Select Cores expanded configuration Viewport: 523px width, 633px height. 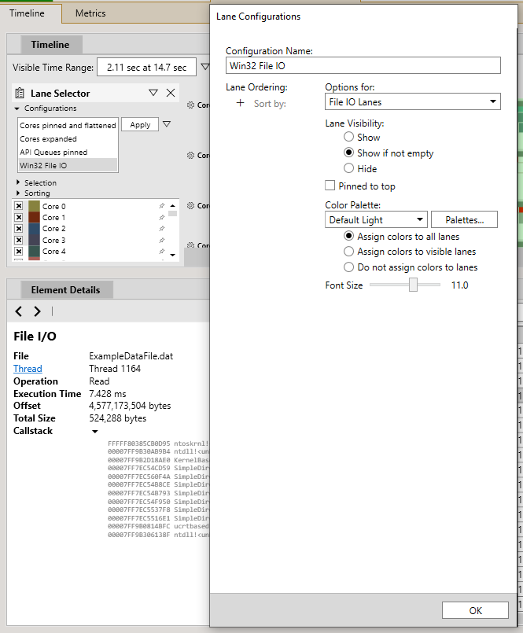pyautogui.click(x=68, y=139)
